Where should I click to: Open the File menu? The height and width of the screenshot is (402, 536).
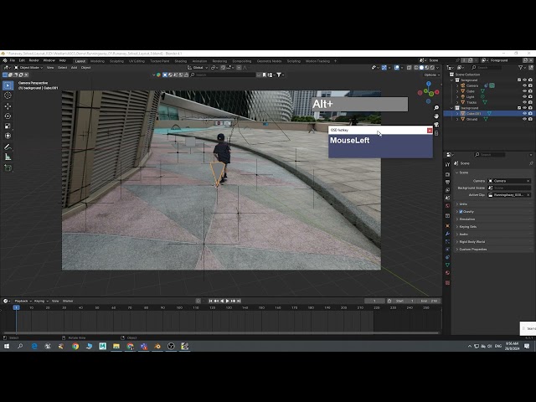(13, 60)
